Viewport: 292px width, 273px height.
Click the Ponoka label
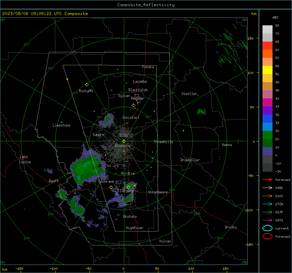[x=148, y=67]
